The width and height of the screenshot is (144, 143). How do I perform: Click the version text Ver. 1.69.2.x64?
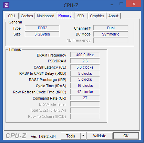click(x=43, y=136)
